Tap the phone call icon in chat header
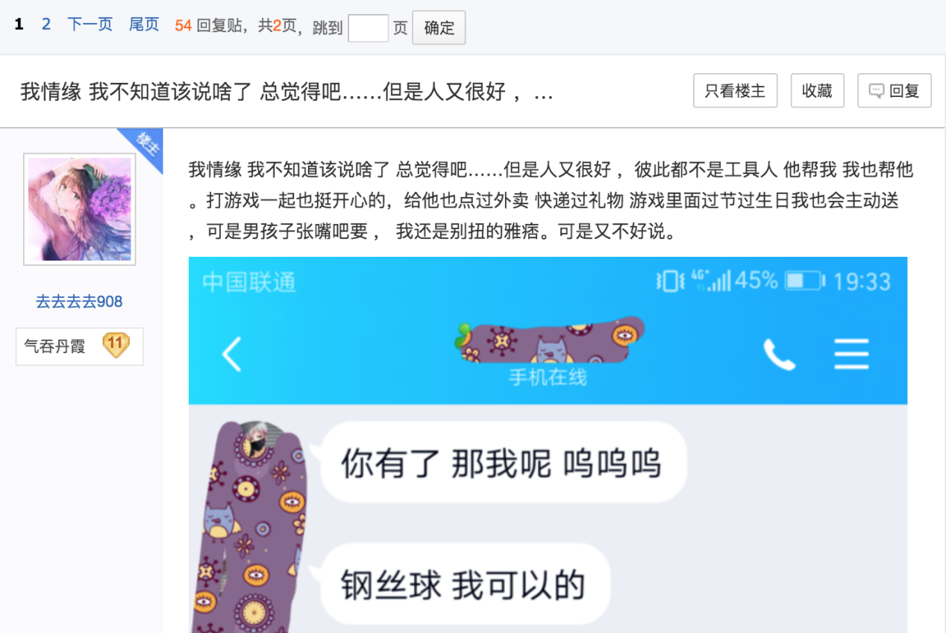This screenshot has width=946, height=633. click(779, 354)
